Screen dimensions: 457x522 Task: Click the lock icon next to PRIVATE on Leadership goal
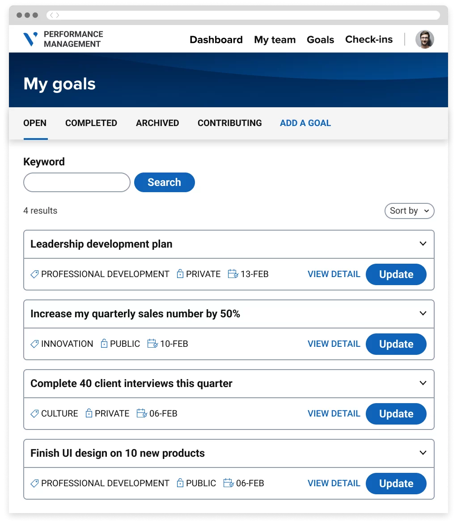181,274
